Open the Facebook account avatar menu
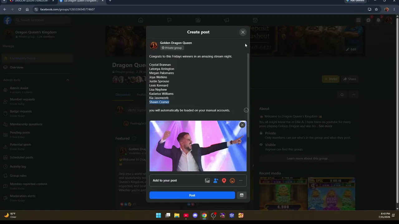This screenshot has height=224, width=399. (389, 20)
